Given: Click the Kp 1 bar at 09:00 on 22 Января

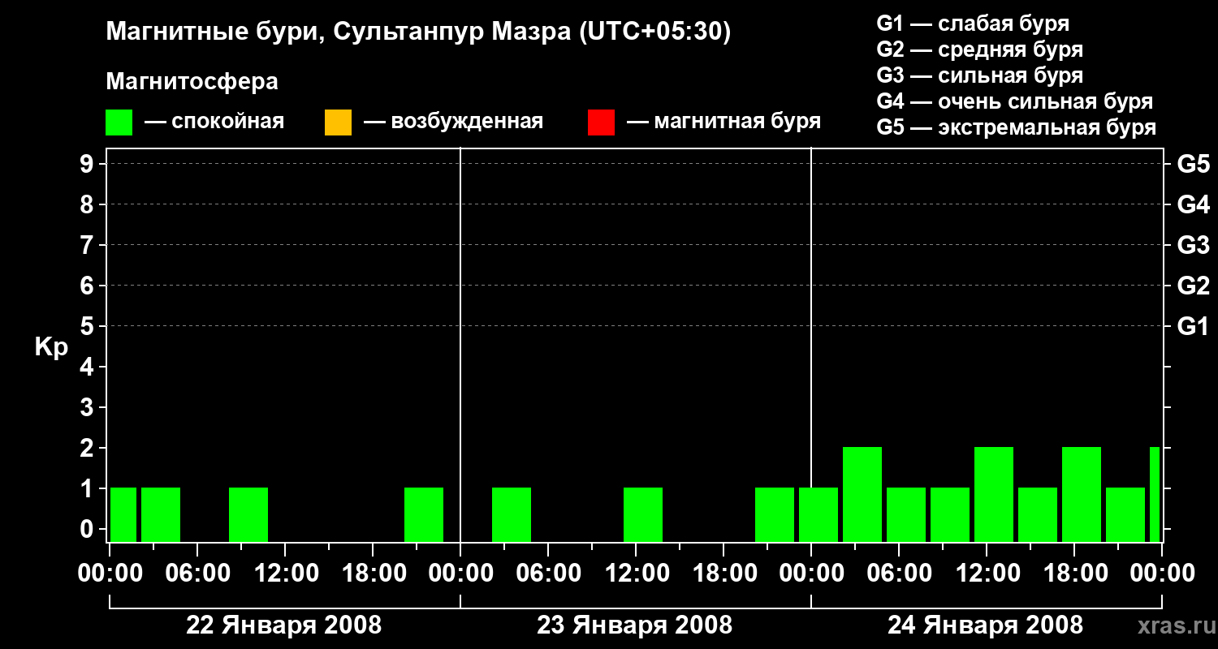Looking at the screenshot, I should coord(248,514).
